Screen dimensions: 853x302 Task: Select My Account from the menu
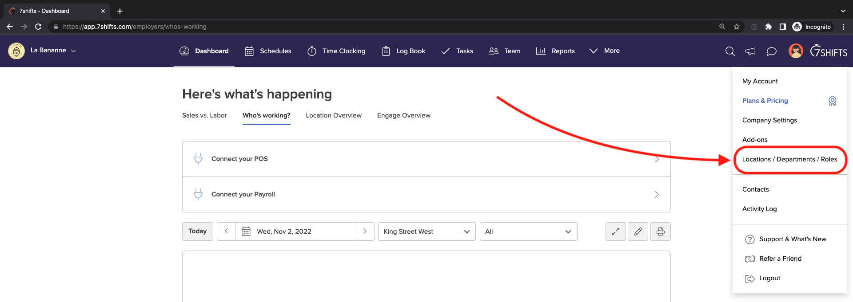760,81
